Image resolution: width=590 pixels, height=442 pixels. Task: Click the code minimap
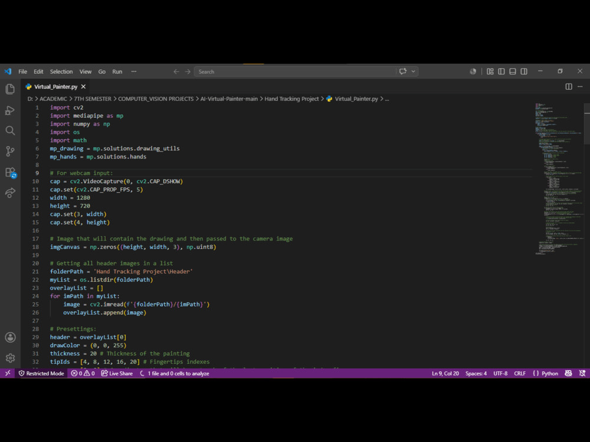559,179
